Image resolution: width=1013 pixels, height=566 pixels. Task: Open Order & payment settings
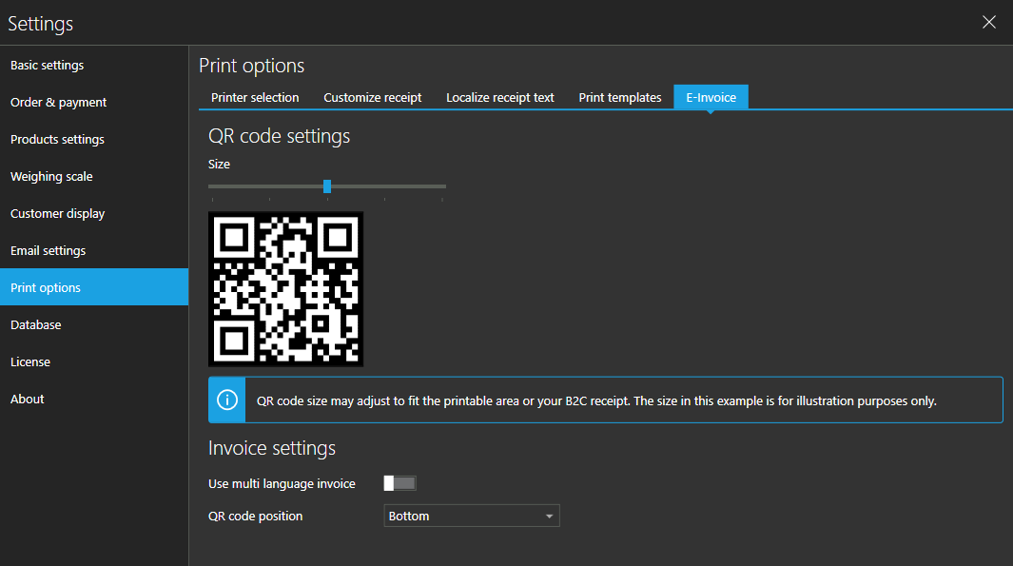[94, 102]
